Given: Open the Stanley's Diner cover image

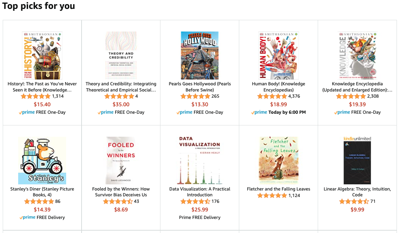Looking at the screenshot, I should click(42, 161).
